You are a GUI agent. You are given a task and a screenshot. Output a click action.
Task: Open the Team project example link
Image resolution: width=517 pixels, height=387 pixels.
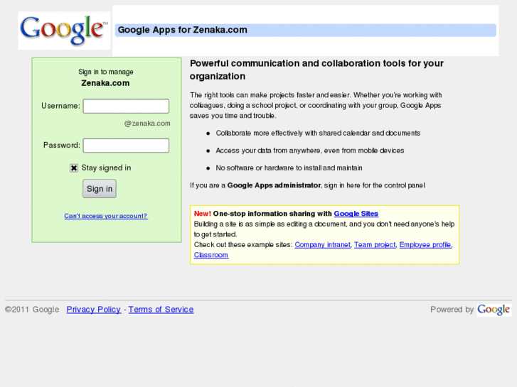(x=375, y=245)
